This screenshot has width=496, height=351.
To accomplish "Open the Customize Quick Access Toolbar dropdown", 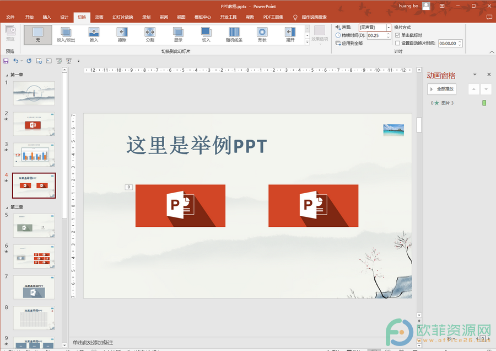I will point(78,61).
